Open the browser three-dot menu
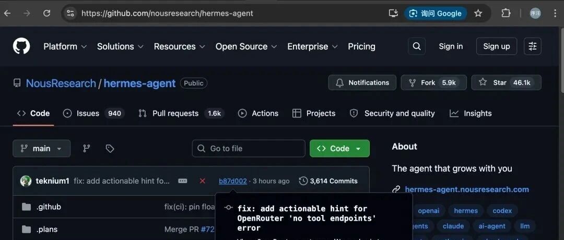The image size is (564, 240). [555, 13]
